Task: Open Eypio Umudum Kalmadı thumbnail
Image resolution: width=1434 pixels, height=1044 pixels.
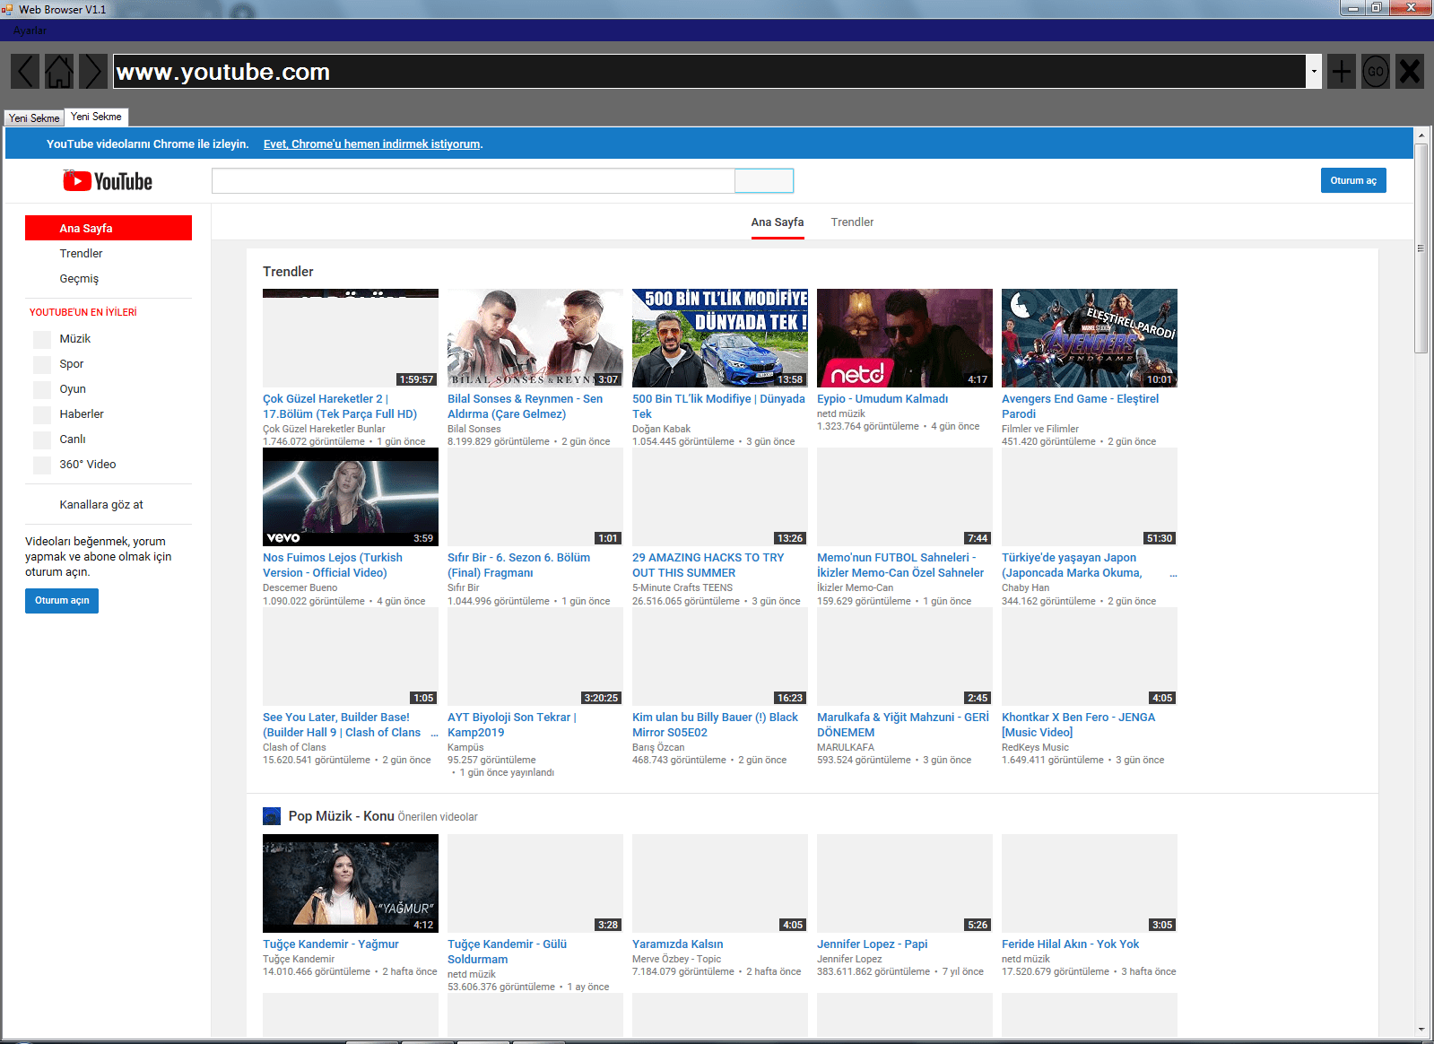Action: click(x=905, y=338)
